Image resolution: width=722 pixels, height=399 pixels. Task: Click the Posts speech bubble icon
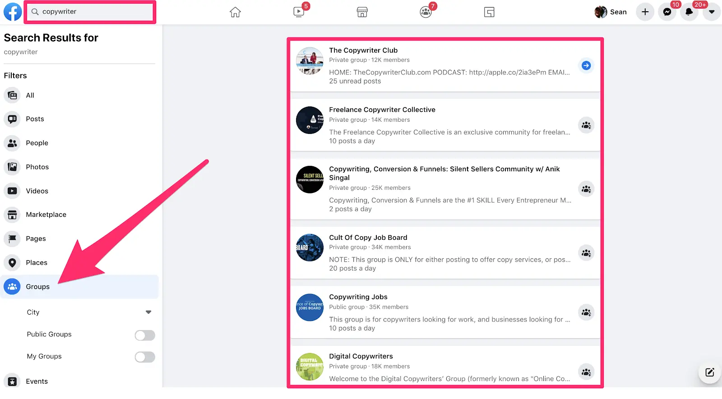coord(12,119)
